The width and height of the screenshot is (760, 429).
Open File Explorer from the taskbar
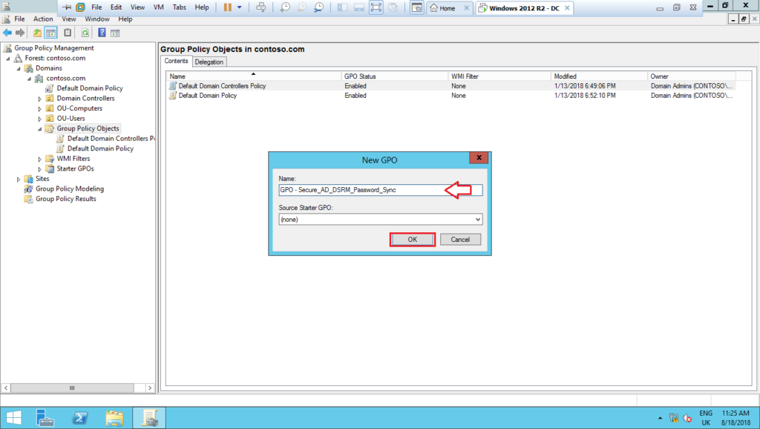pyautogui.click(x=115, y=418)
